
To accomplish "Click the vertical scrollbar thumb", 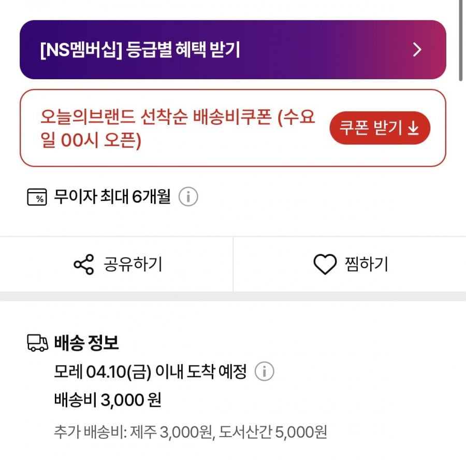I will click(x=461, y=39).
